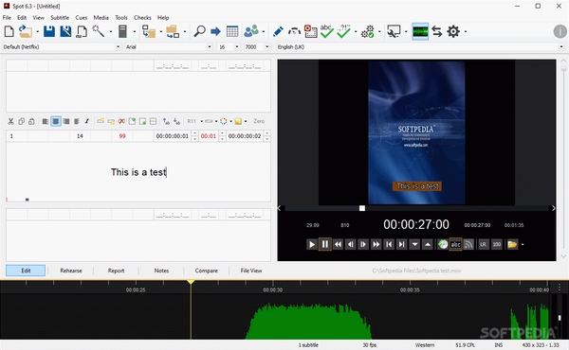Open the Media menu
Image resolution: width=569 pixels, height=350 pixels.
point(101,17)
